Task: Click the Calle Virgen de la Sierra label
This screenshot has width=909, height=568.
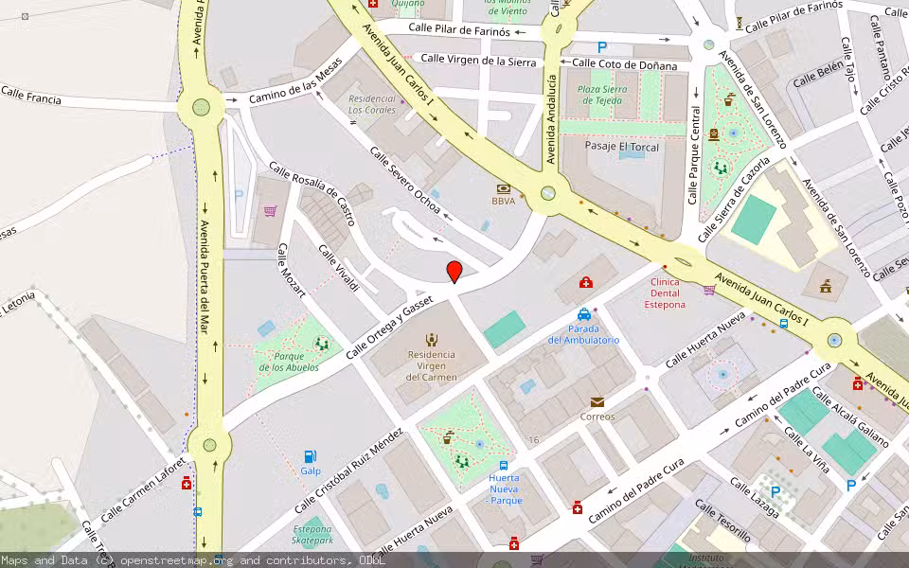Action: (x=478, y=60)
